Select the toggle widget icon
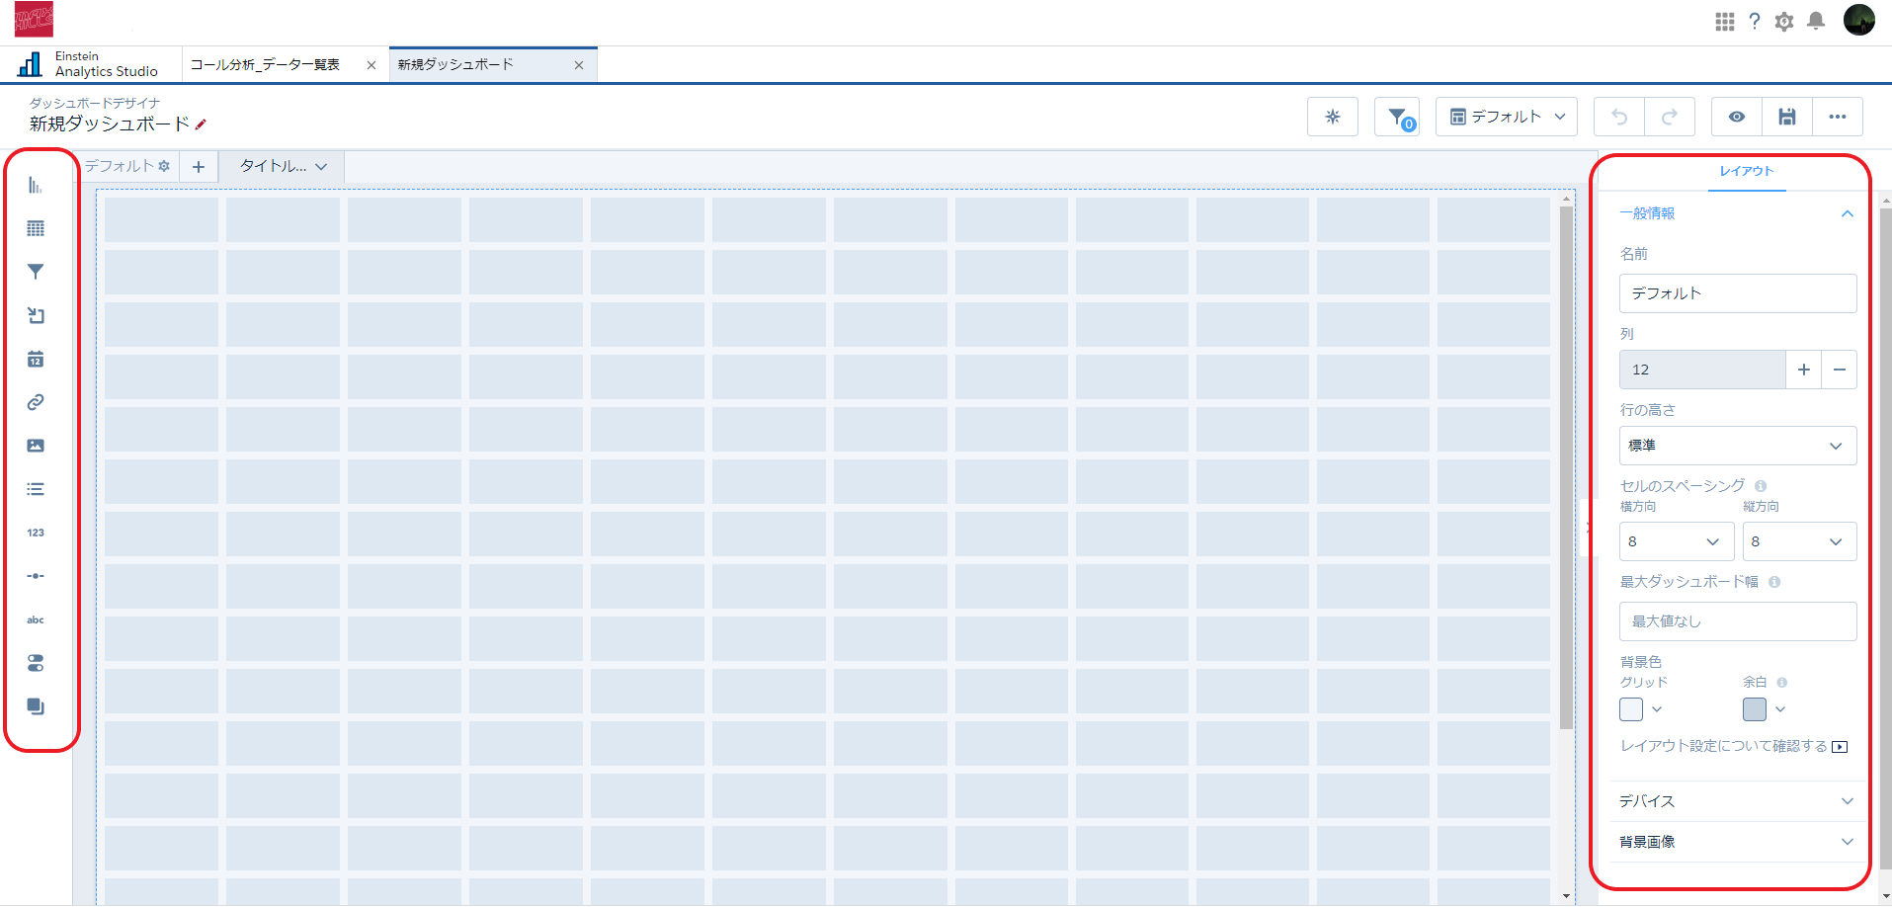This screenshot has width=1892, height=907. point(36,664)
